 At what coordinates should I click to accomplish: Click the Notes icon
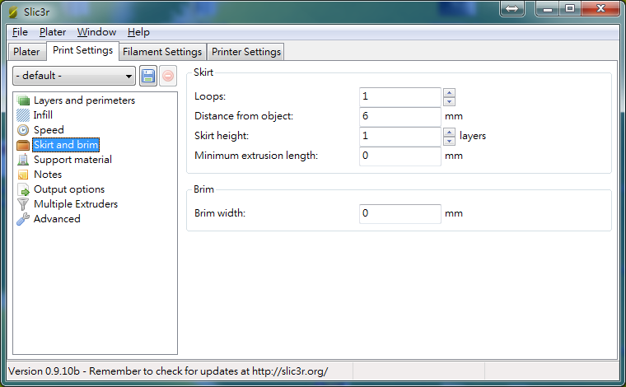(x=23, y=175)
